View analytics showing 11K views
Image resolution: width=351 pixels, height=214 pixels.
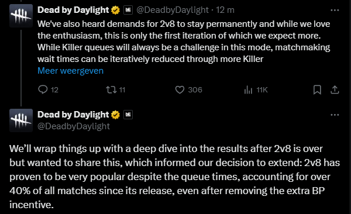point(248,90)
